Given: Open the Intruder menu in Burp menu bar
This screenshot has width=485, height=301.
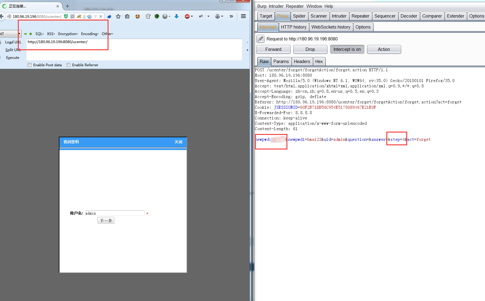Looking at the screenshot, I should [x=276, y=6].
